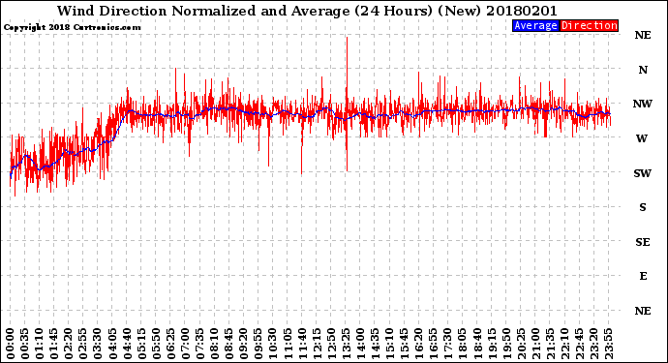
Task: Click the 08:45 time axis label
Action: (x=229, y=344)
